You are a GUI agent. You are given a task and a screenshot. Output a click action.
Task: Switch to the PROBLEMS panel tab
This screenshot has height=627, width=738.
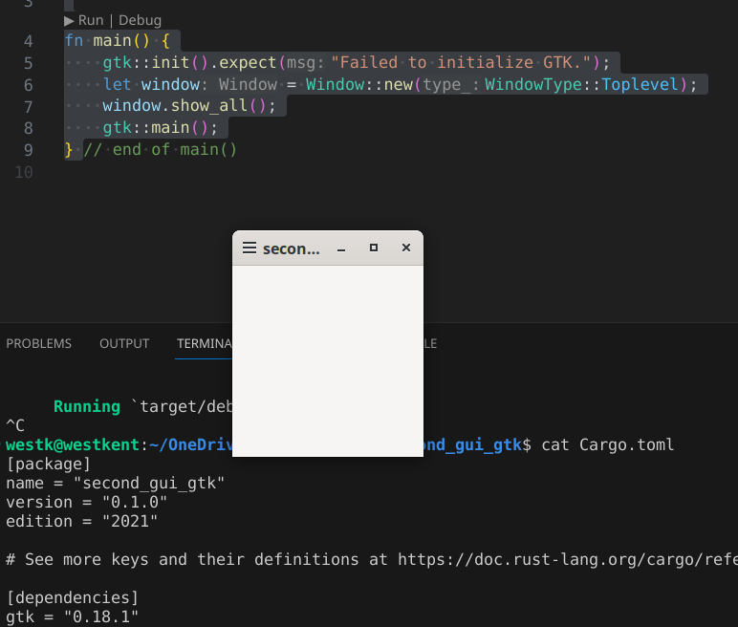[x=38, y=343]
